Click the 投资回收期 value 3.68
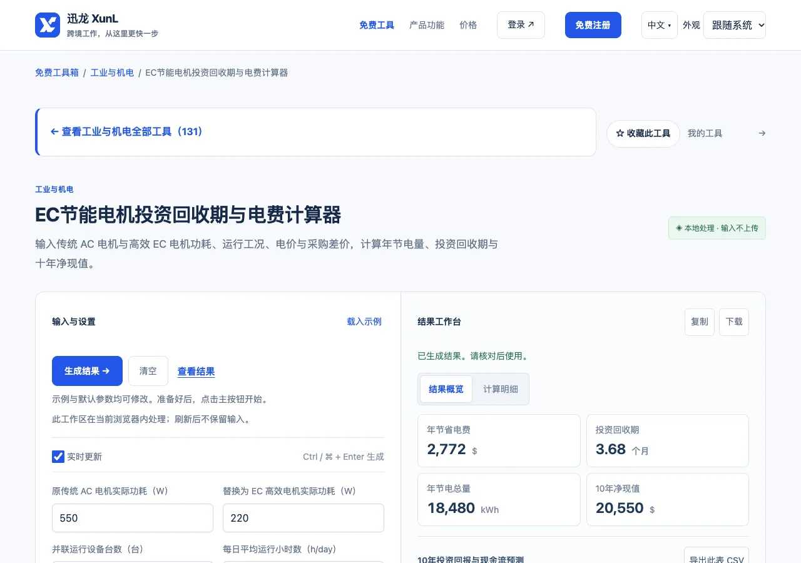The height and width of the screenshot is (563, 801). [x=611, y=449]
